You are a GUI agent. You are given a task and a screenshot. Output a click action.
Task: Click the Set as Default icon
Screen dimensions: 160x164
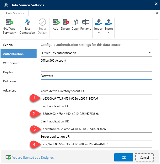pos(42,22)
